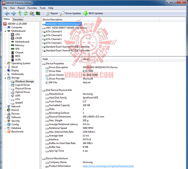Expand the Multimedia tree node
Viewport: 188px width, 169px height.
tap(5, 74)
